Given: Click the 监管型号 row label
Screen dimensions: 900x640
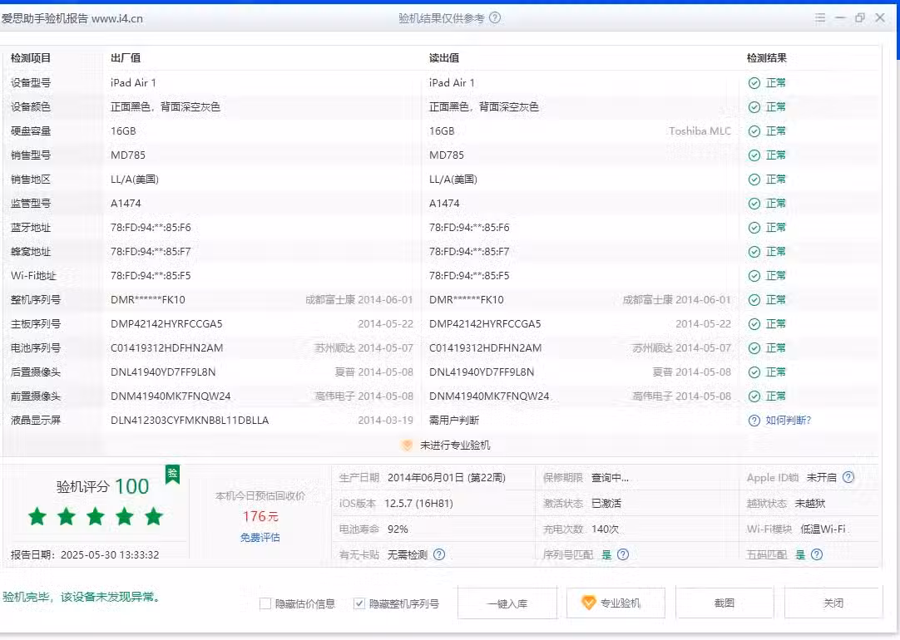Looking at the screenshot, I should (x=31, y=204).
